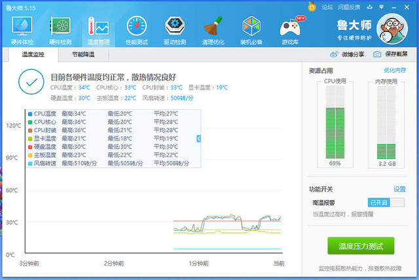Click 平均:508转/分 in legend
419x280 pixels.
tap(172, 164)
